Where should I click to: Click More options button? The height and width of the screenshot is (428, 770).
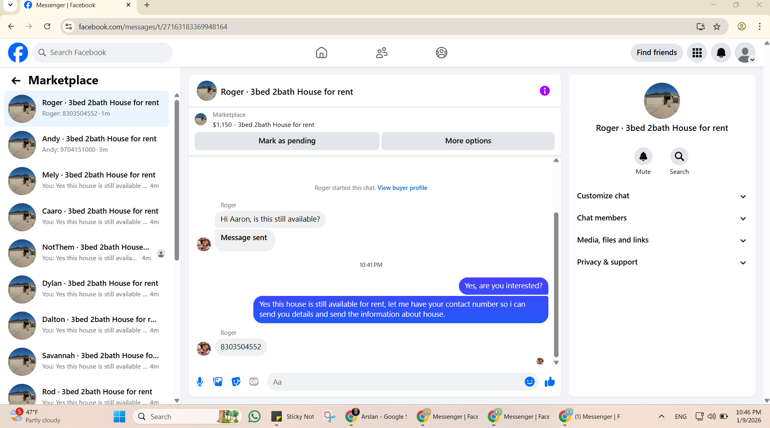tap(468, 141)
